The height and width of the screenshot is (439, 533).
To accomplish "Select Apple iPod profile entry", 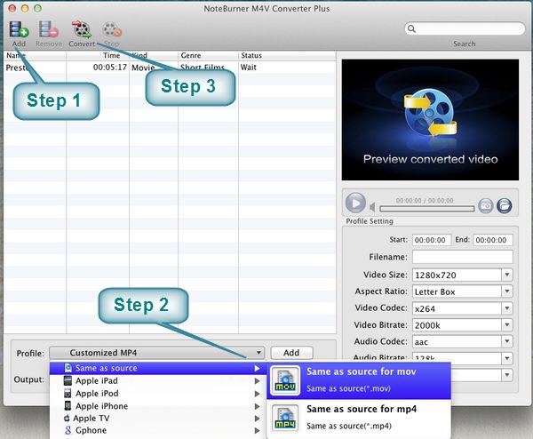I will (157, 394).
